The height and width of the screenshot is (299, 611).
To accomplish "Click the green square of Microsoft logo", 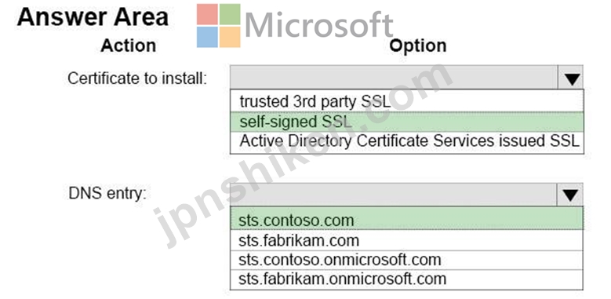I will (230, 14).
